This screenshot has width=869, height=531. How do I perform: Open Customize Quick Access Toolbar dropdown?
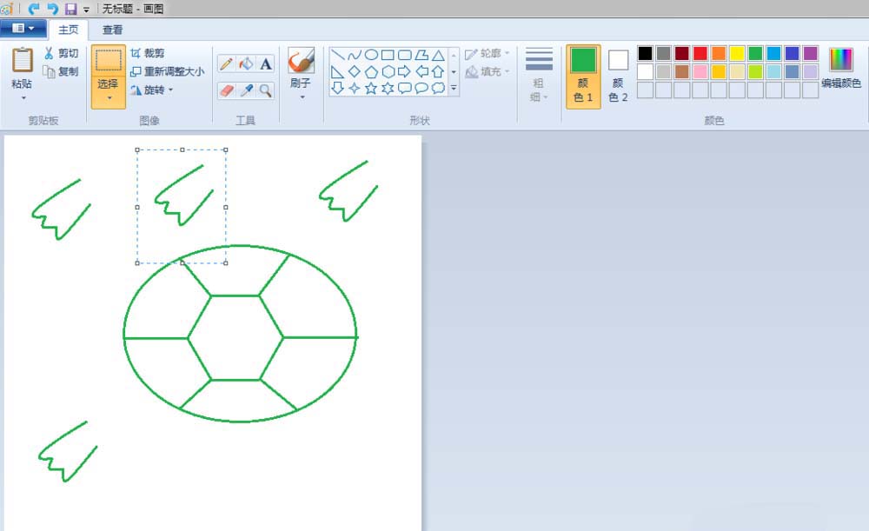(86, 10)
